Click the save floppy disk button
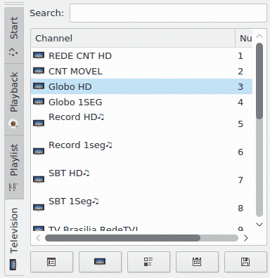 point(245,262)
